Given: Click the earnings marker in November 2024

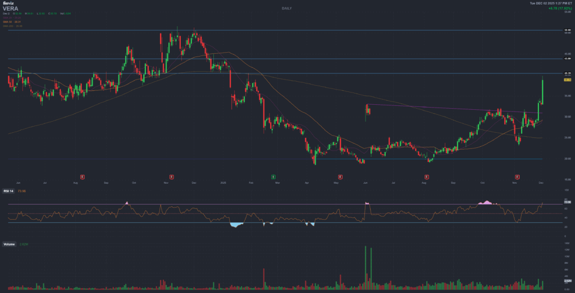Looking at the screenshot, I should tap(171, 176).
